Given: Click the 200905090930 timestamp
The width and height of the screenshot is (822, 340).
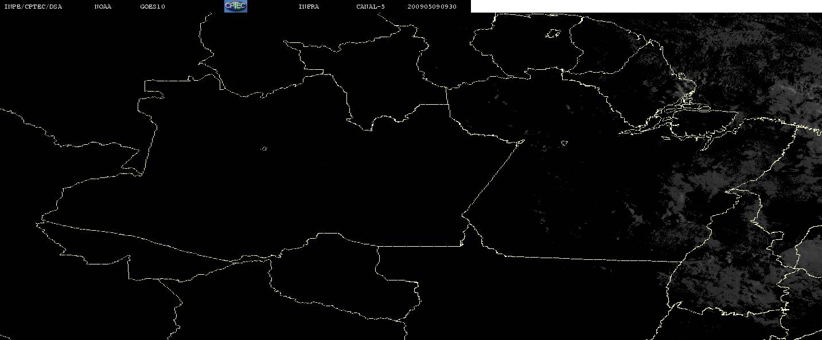Looking at the screenshot, I should pos(432,7).
